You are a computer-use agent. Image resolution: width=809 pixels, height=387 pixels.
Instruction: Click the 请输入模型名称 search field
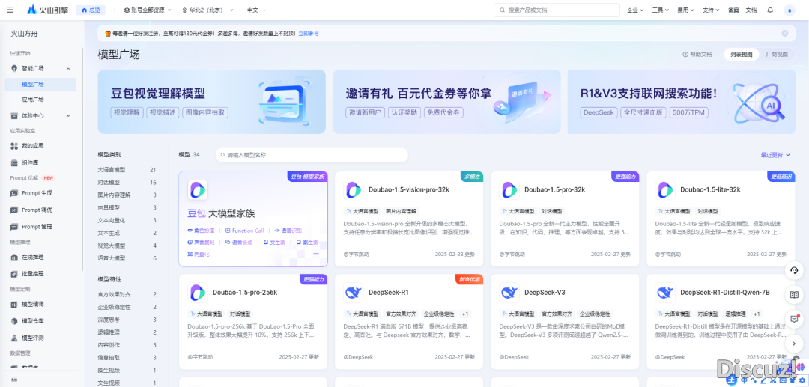[x=312, y=155]
